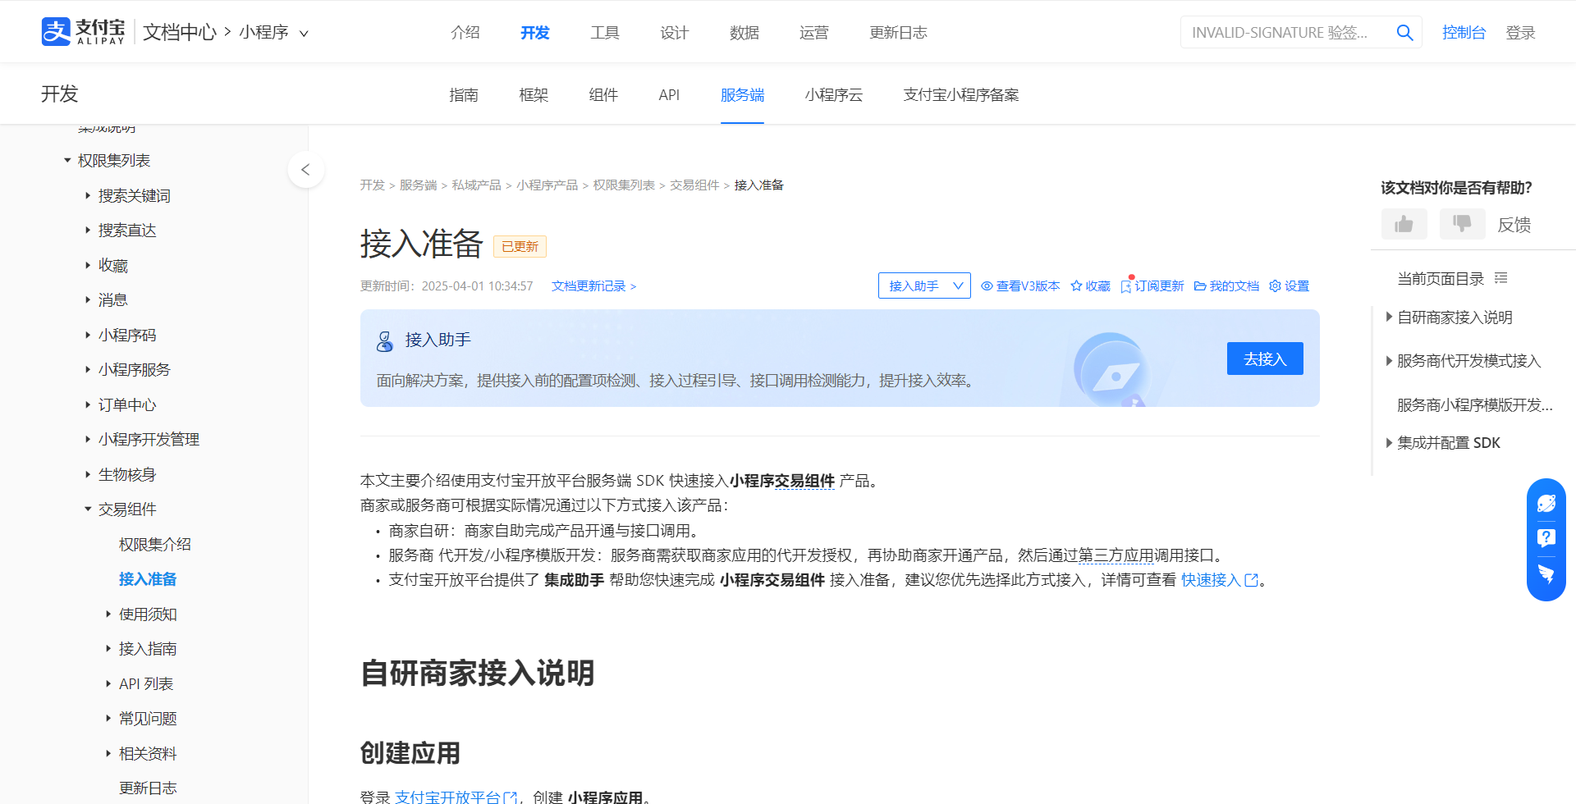Screen dimensions: 1576x804
Task: Expand 相关资料 in sidebar
Action: (108, 753)
